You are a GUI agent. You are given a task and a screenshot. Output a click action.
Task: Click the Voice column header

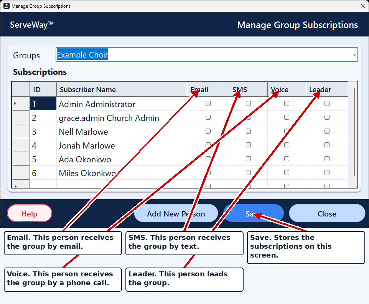(x=287, y=89)
